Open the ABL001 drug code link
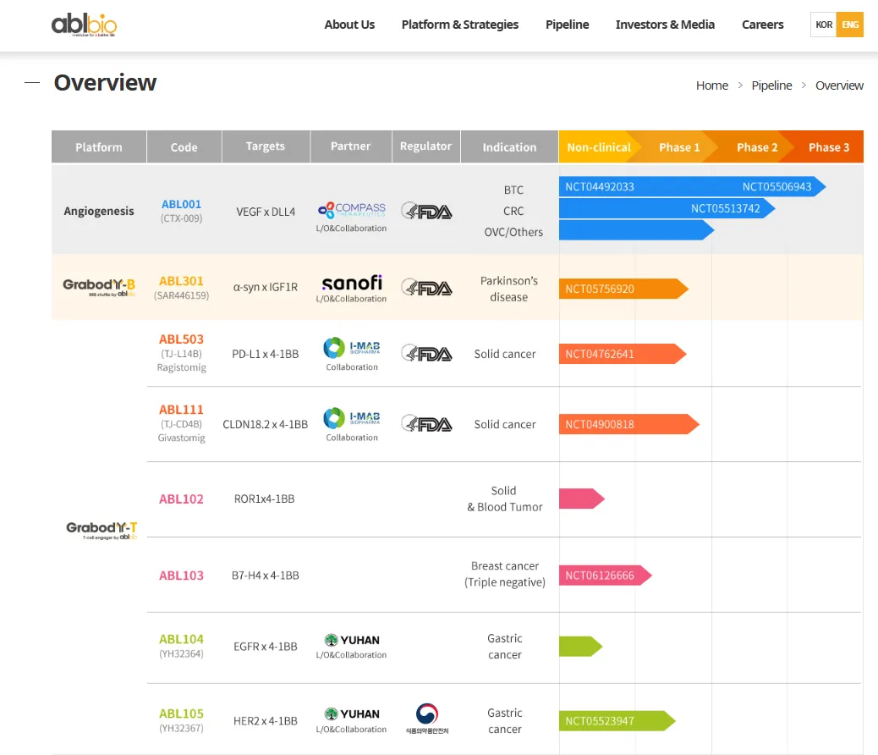878x755 pixels. (x=181, y=204)
